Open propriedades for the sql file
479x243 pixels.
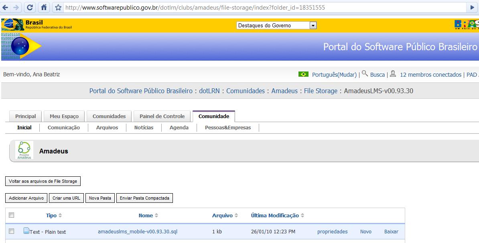[332, 231]
